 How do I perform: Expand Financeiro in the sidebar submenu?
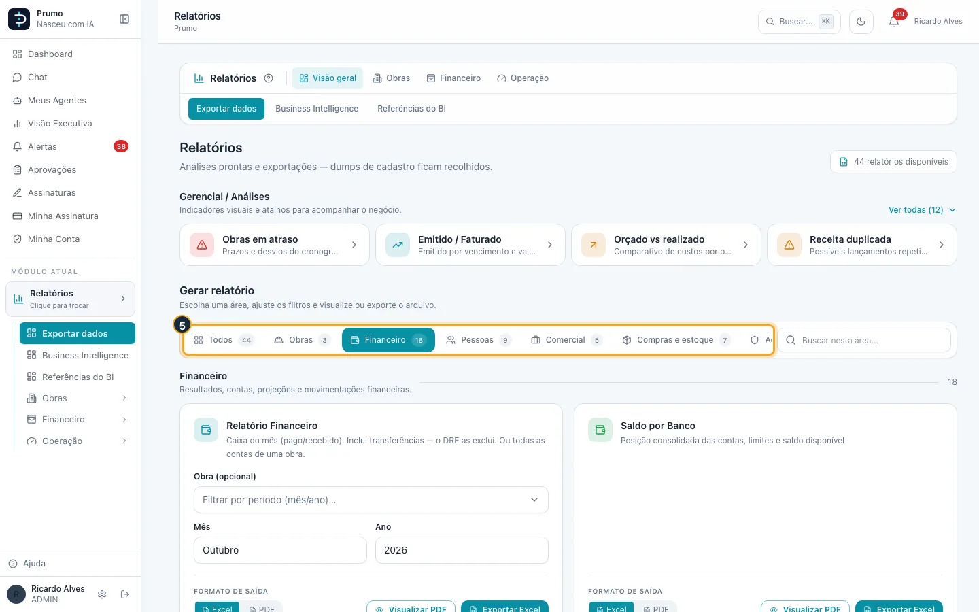tap(78, 420)
